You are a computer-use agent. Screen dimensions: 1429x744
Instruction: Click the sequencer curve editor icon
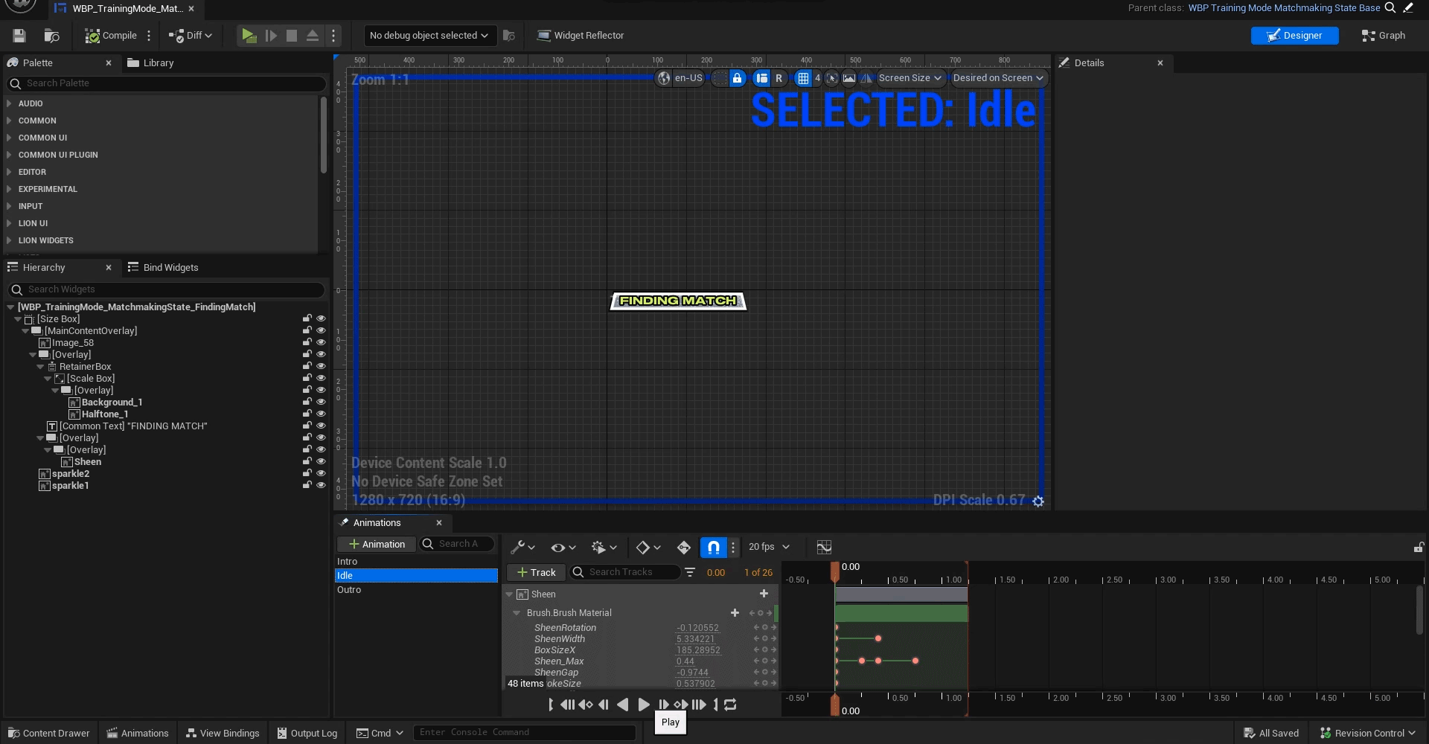coord(824,548)
